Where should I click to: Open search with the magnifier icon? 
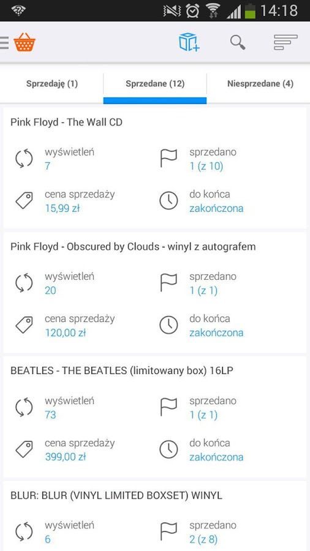[238, 42]
